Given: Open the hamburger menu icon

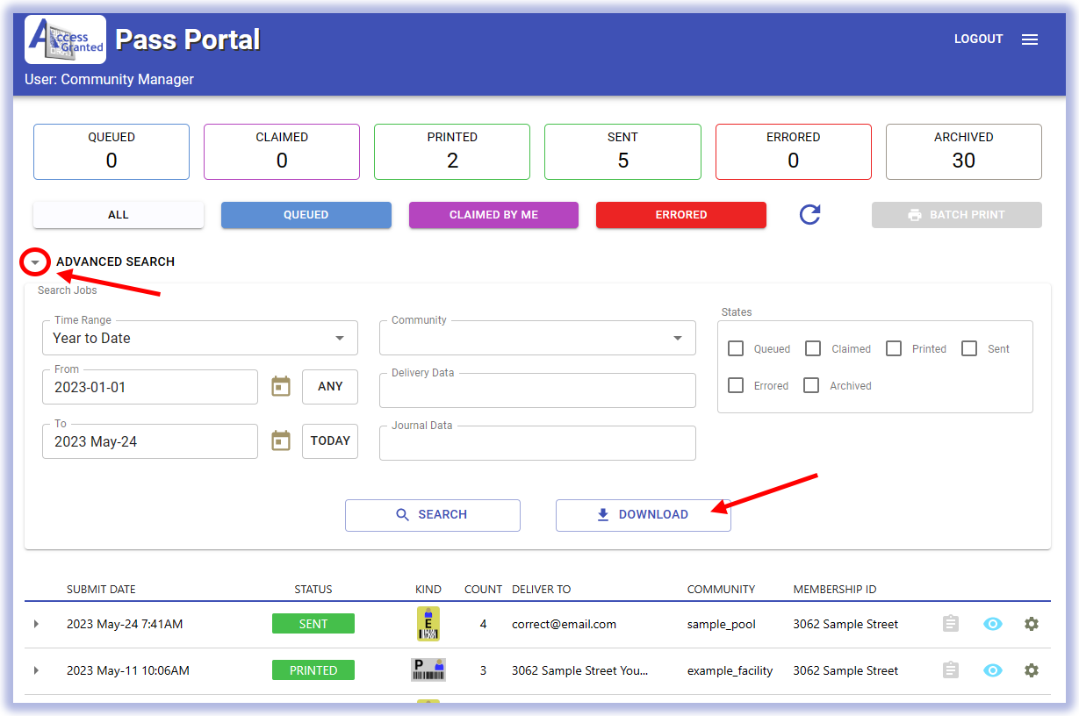Looking at the screenshot, I should [x=1030, y=39].
